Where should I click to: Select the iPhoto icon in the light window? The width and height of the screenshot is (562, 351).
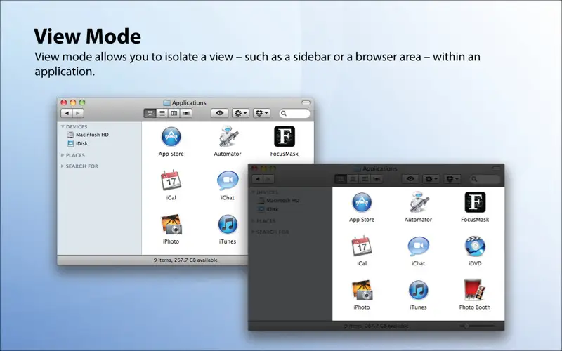pos(171,225)
